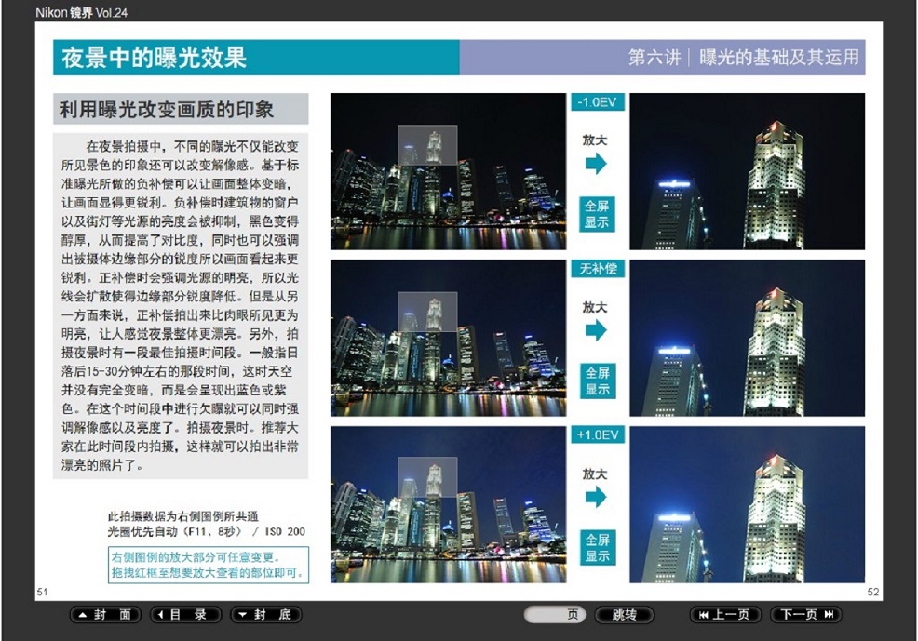Go to previous page with 上一页
The image size is (918, 641).
coord(725,615)
